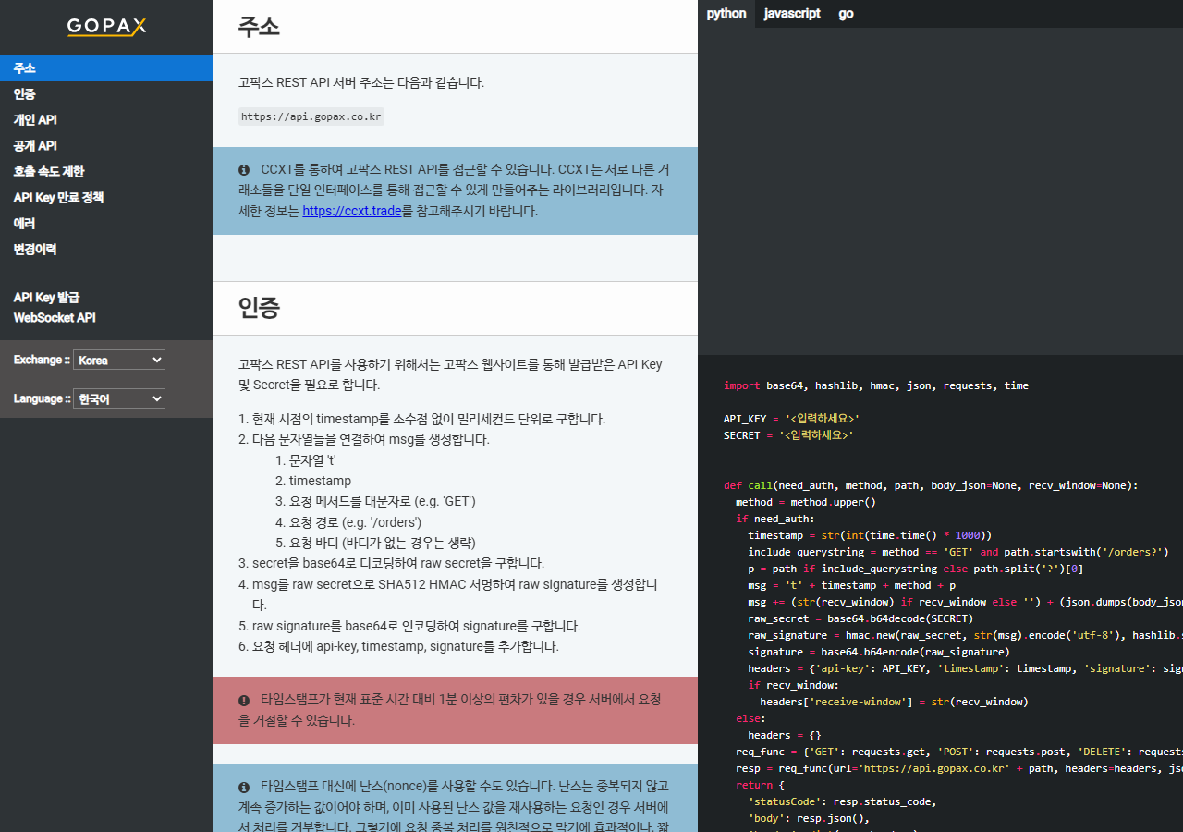Image resolution: width=1183 pixels, height=832 pixels.
Task: Open the WebSocket API link
Action: (x=55, y=318)
